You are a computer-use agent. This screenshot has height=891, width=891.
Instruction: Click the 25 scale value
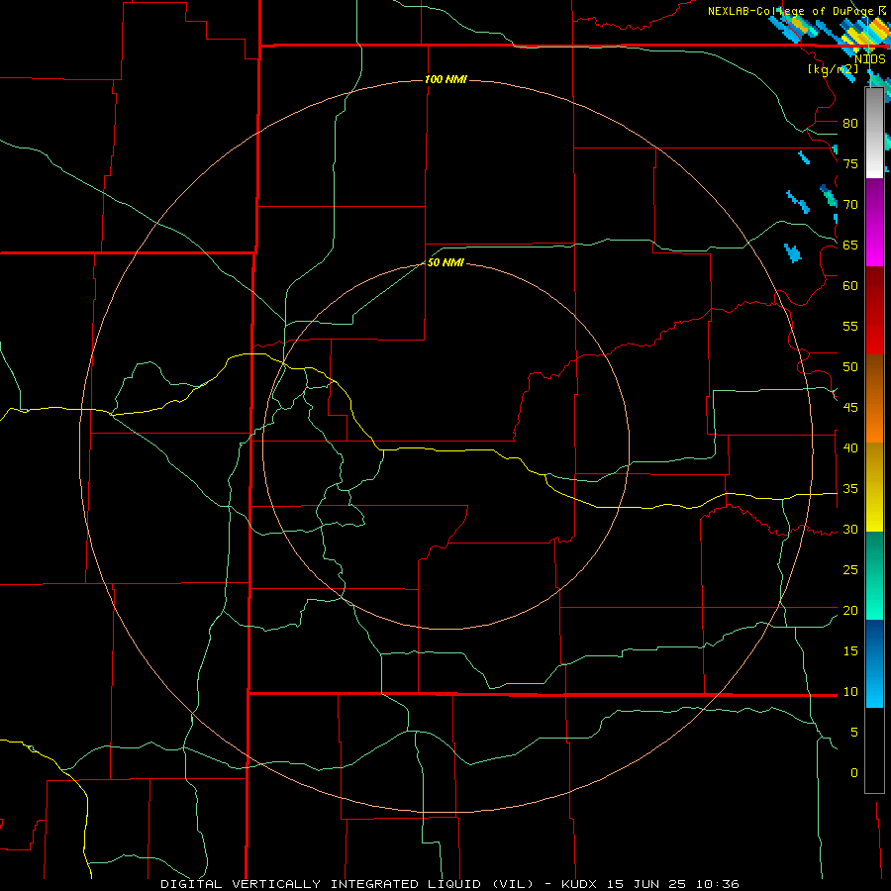(x=850, y=569)
